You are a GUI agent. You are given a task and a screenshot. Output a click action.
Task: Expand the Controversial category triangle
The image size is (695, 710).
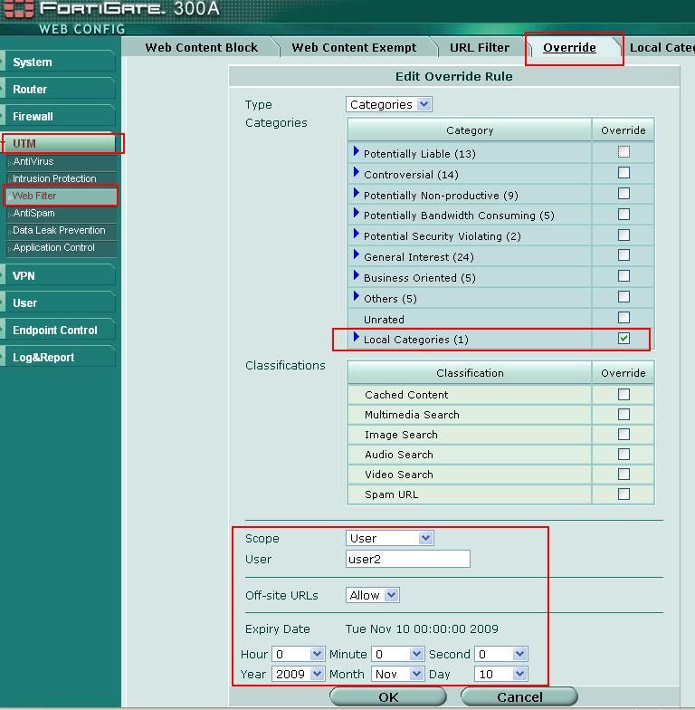pos(357,173)
